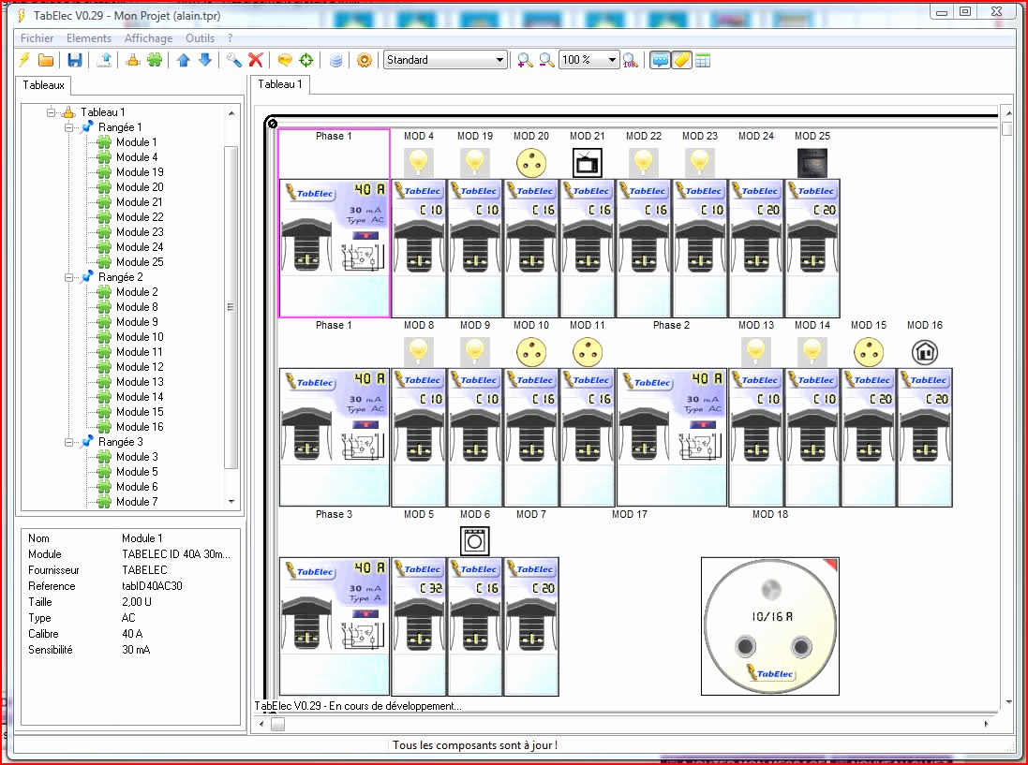Click the orange speech bubble comment icon
The image size is (1028, 765).
click(x=285, y=60)
